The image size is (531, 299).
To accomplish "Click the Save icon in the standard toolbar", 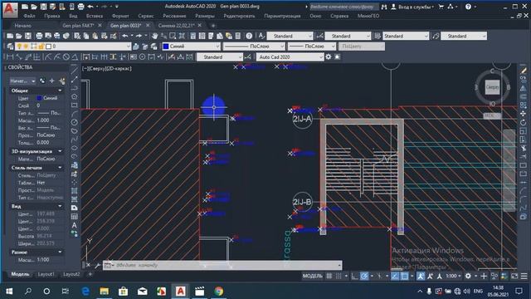I will pyautogui.click(x=27, y=36).
